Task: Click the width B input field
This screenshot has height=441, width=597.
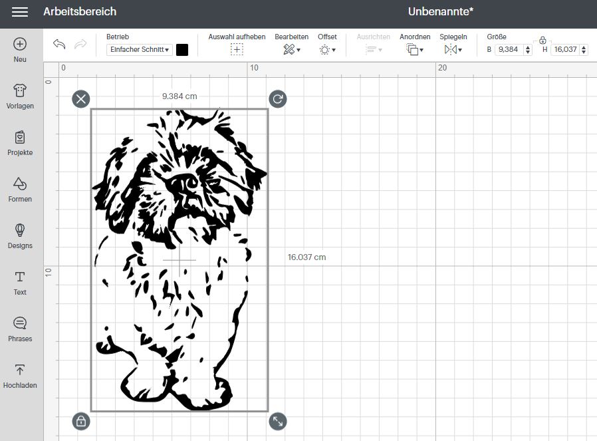Action: tap(509, 50)
